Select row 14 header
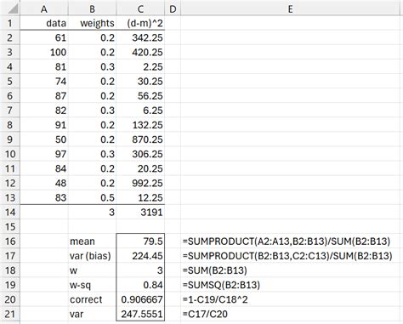Screen dimensions: 403x324 10,212
